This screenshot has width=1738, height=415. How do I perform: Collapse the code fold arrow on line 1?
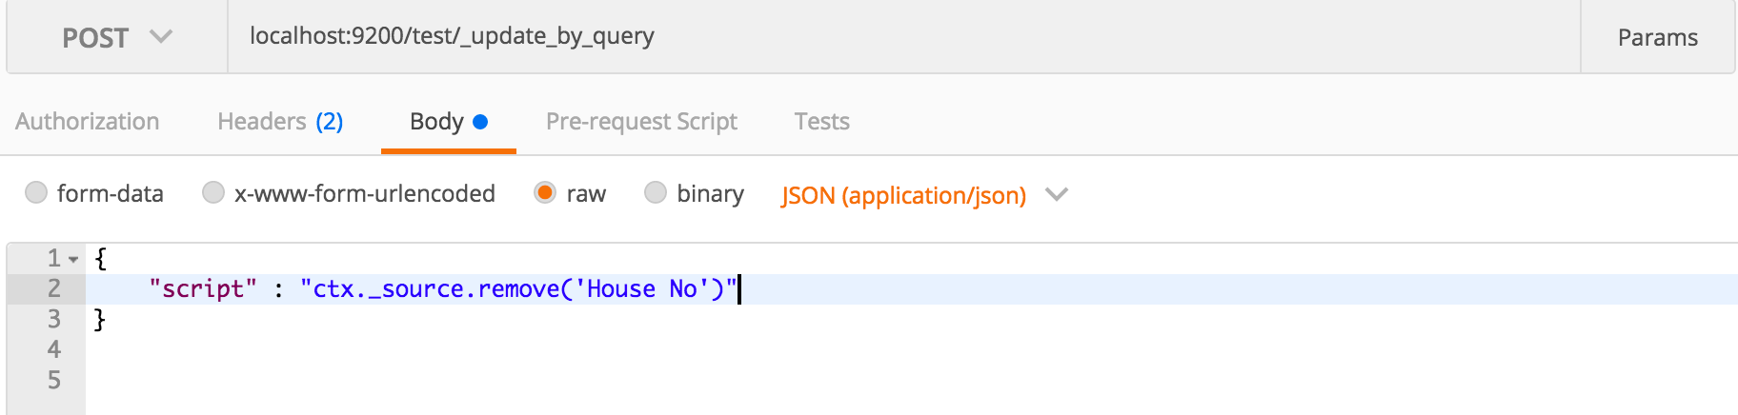tap(73, 259)
